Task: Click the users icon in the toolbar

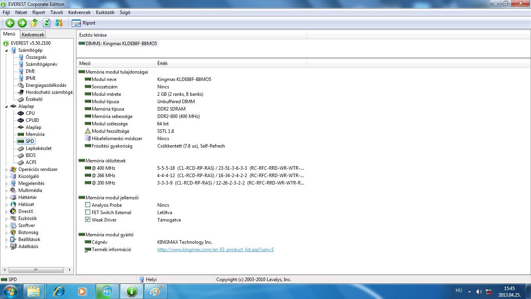Action: pos(59,23)
